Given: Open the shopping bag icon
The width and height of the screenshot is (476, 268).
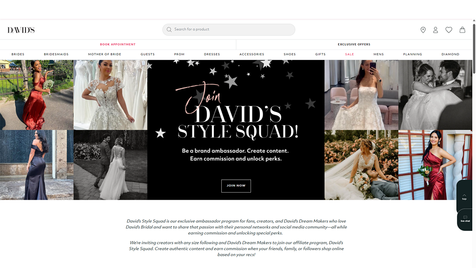Looking at the screenshot, I should point(462,30).
